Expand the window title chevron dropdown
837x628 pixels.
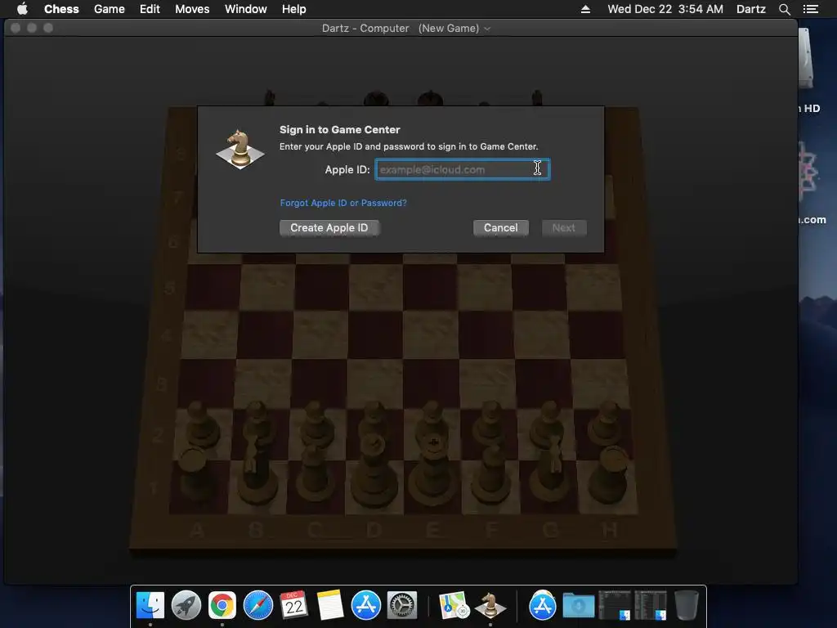click(487, 29)
